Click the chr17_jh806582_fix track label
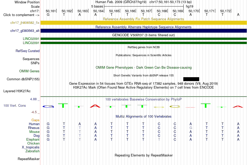This screenshot has height=165, width=247. tap(25, 23)
